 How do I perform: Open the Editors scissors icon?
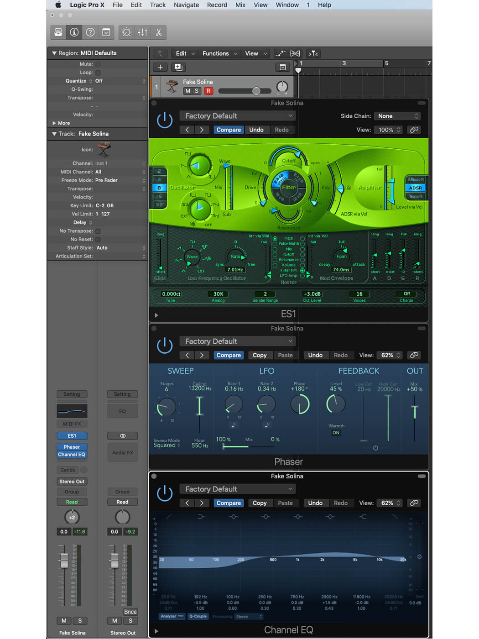point(159,32)
